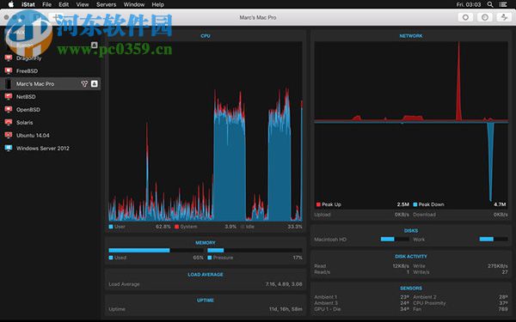Viewport: 516px width, 322px height.
Task: Click the Peak Down value 4.7M
Action: click(x=500, y=204)
